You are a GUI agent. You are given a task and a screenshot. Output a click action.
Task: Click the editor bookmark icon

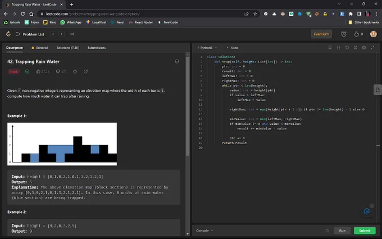click(x=330, y=48)
